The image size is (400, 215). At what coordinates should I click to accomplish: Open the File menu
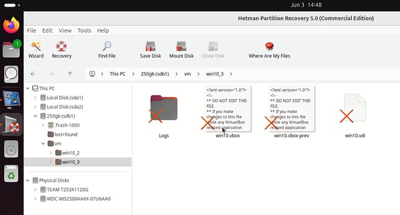tap(31, 30)
